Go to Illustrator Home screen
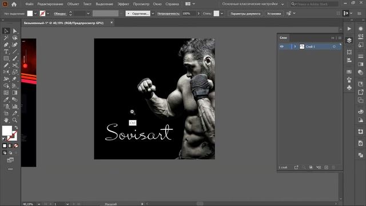Viewport: 366px width, 206px height. [x=14, y=4]
